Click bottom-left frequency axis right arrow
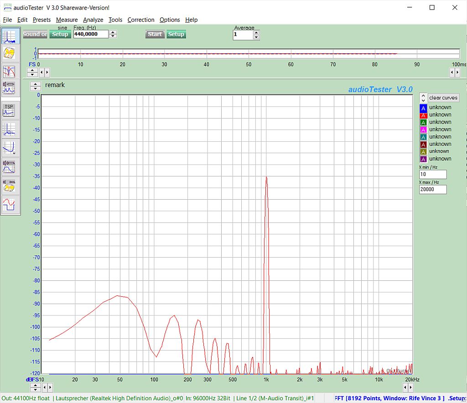The height and width of the screenshot is (403, 467). (50, 387)
